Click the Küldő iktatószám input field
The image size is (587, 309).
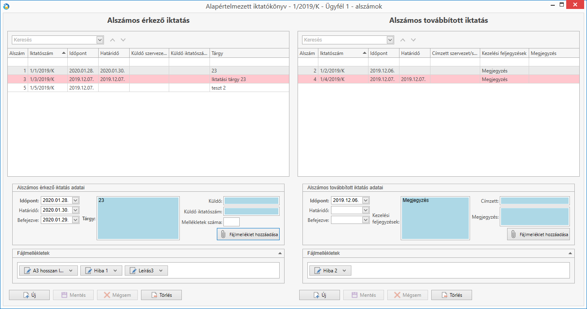252,211
